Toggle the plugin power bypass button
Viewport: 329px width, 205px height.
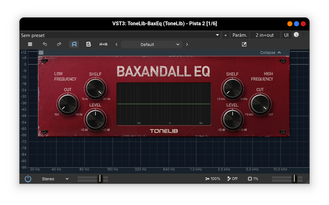click(x=28, y=179)
